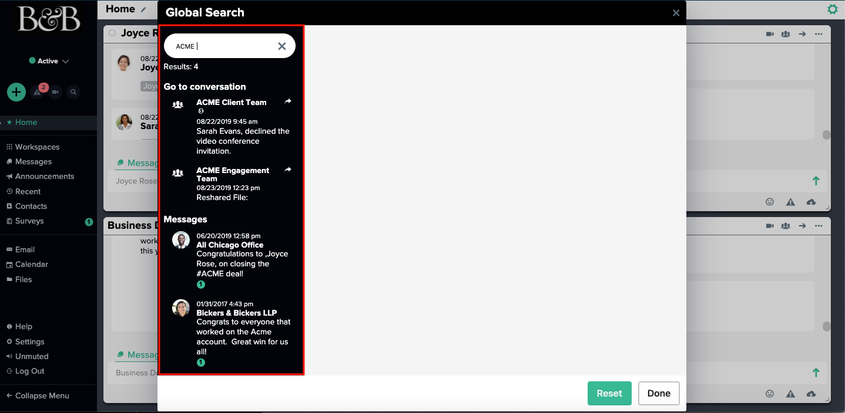Click alert triangle icon in Joyce panel

790,202
